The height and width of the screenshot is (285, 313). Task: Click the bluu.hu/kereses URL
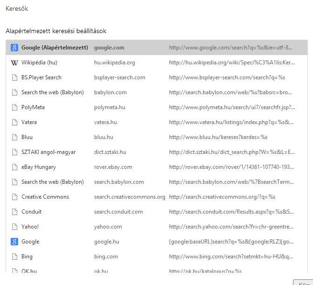218,137
